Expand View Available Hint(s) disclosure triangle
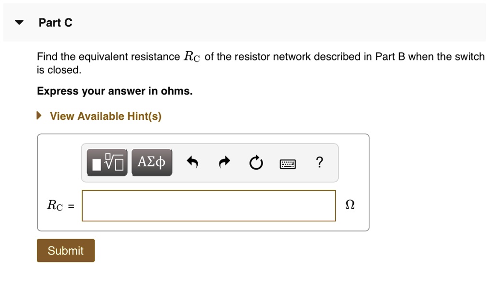495x287 pixels. [x=39, y=116]
